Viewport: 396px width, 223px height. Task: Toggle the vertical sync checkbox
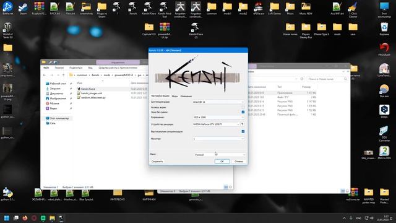tap(243, 131)
